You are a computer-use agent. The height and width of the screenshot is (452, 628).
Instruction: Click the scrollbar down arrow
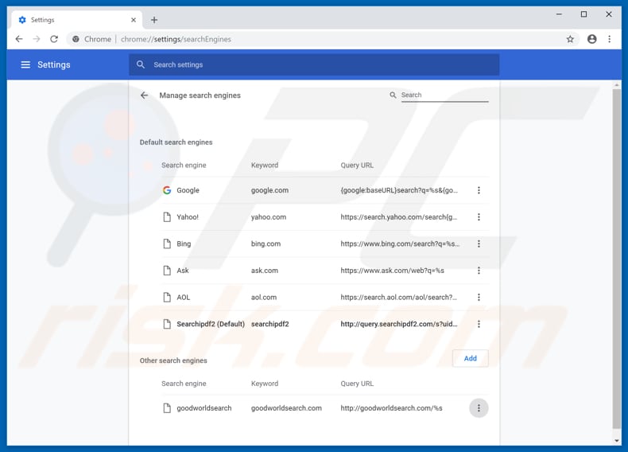click(x=616, y=440)
